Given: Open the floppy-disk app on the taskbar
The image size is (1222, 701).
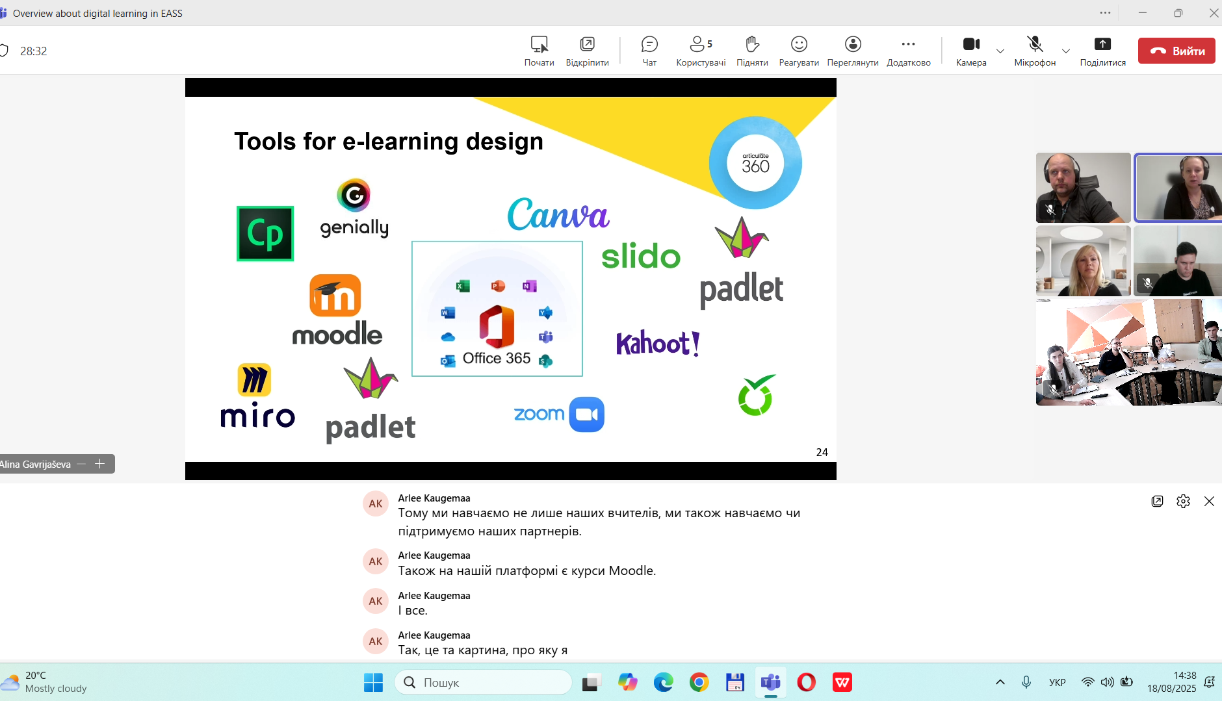Looking at the screenshot, I should click(x=734, y=682).
